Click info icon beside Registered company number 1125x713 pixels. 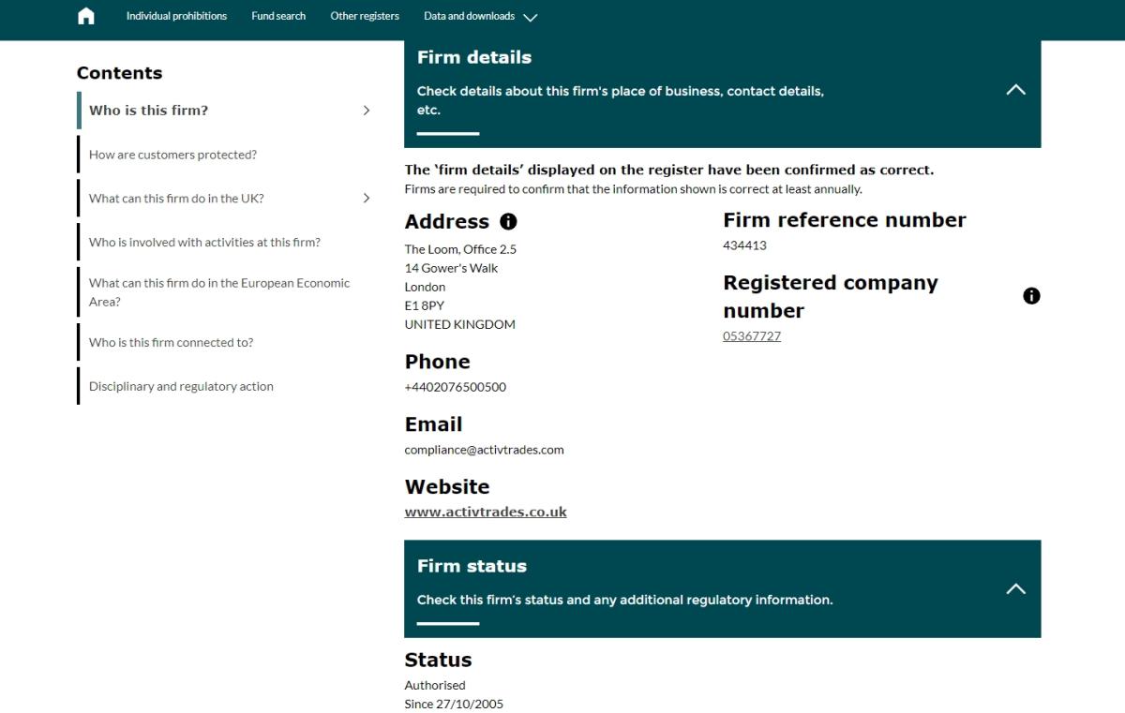pyautogui.click(x=1031, y=296)
